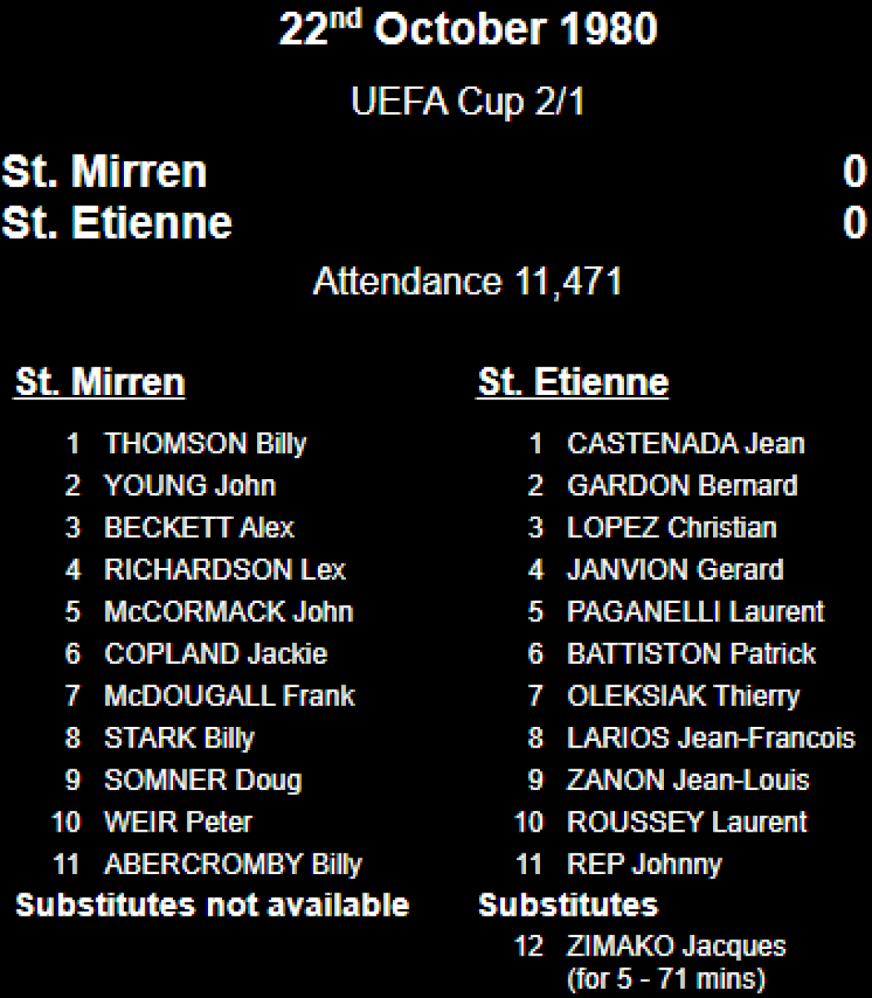Click the St. Etienne team name in scoreline
The image size is (872, 998).
pyautogui.click(x=117, y=223)
